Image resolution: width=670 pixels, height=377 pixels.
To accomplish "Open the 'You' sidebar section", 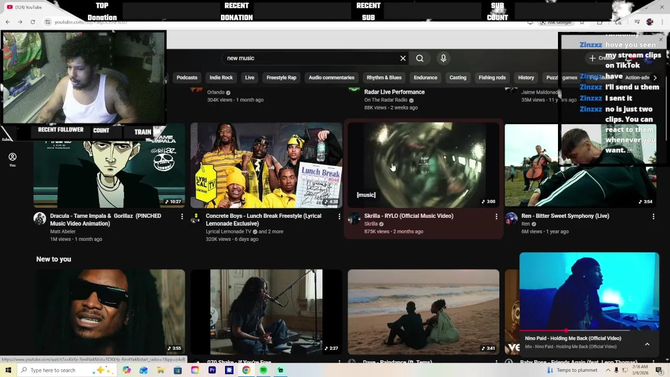I will pos(13,160).
